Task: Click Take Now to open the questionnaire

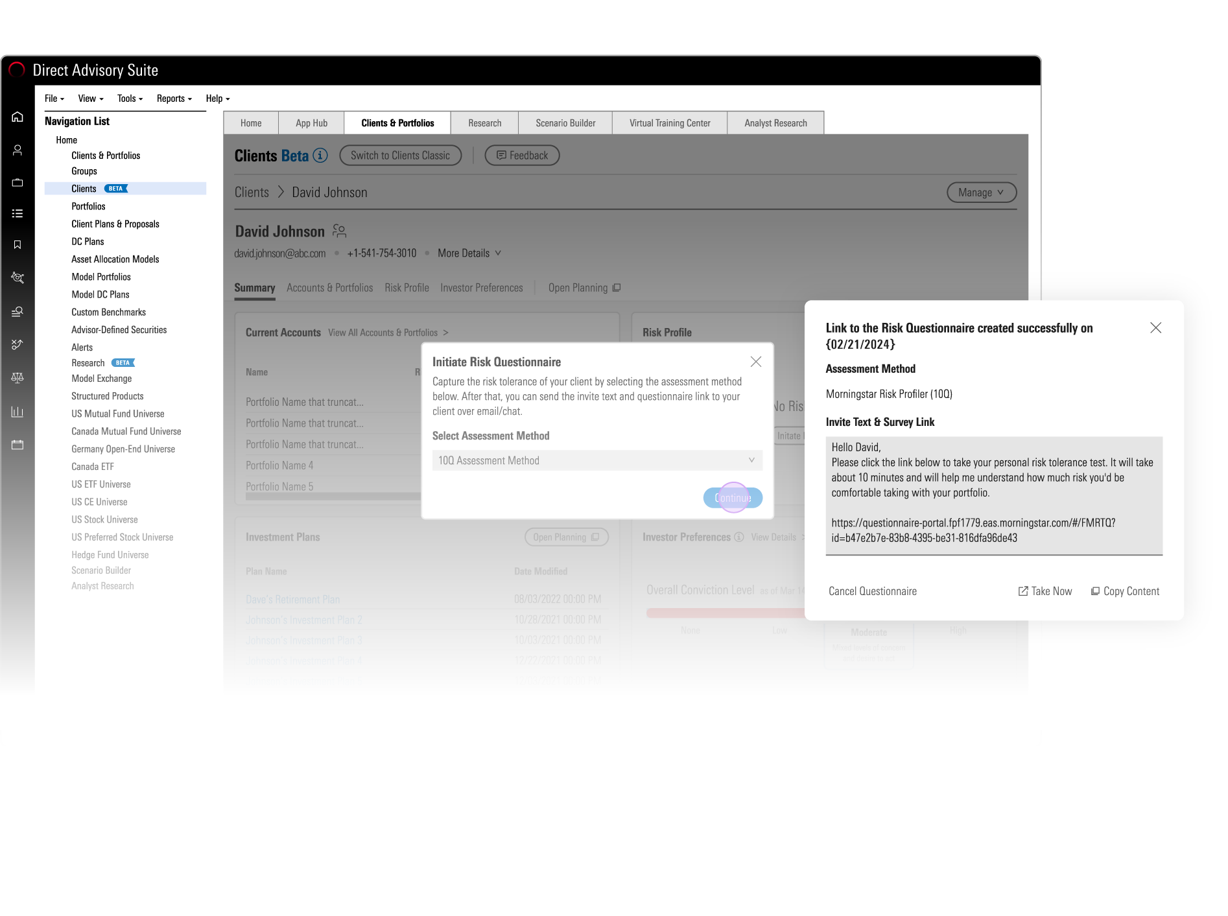Action: pyautogui.click(x=1045, y=591)
